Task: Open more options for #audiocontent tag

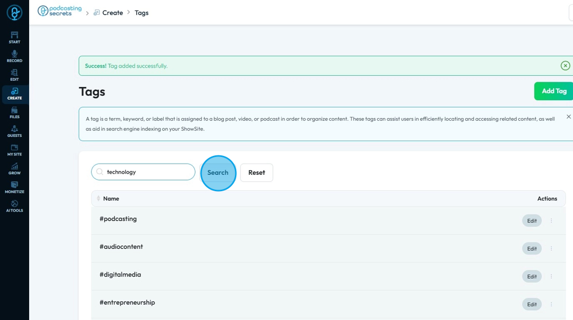Action: coord(551,248)
